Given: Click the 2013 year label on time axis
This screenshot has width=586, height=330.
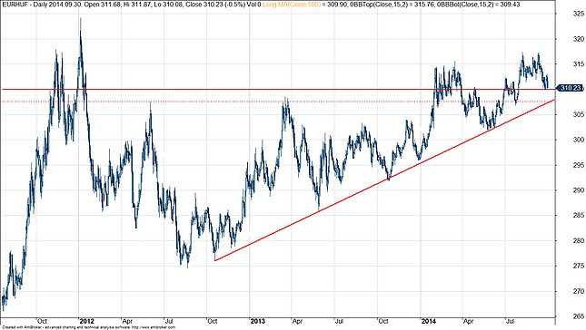Looking at the screenshot, I should 257,321.
